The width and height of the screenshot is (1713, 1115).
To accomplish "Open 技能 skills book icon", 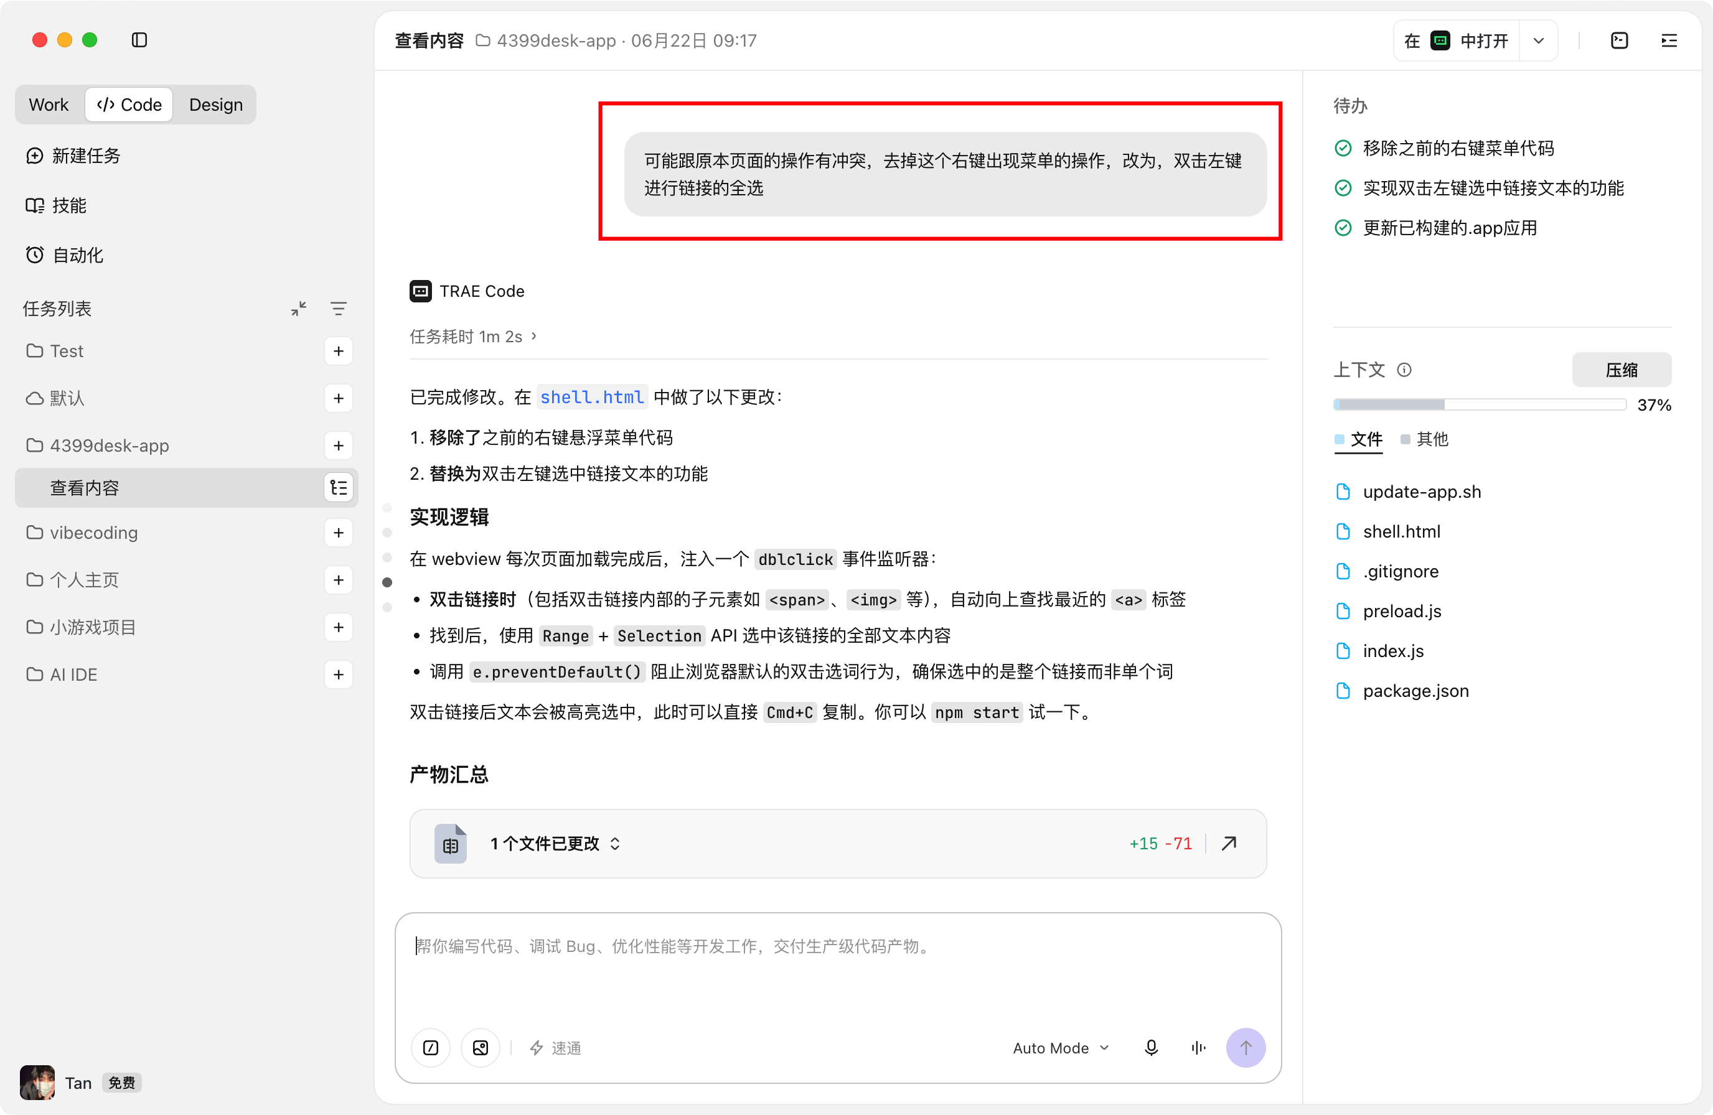I will (x=35, y=206).
